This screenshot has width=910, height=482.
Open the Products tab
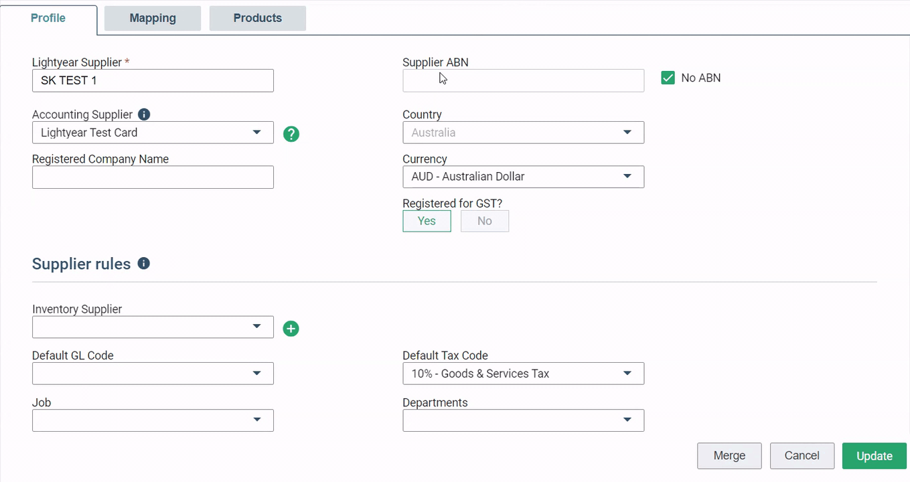(258, 18)
